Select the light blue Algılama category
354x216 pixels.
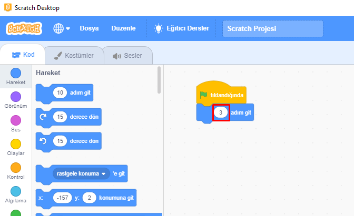pos(16,191)
